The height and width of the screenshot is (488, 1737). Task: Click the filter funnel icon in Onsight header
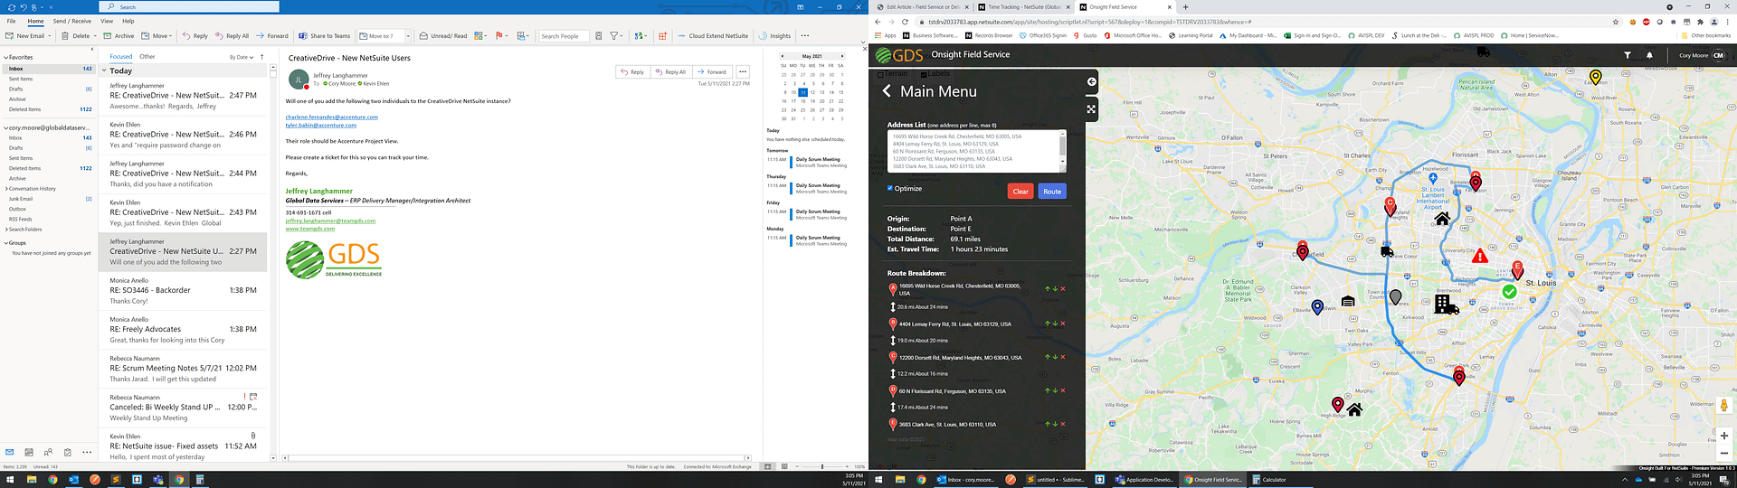click(1627, 55)
